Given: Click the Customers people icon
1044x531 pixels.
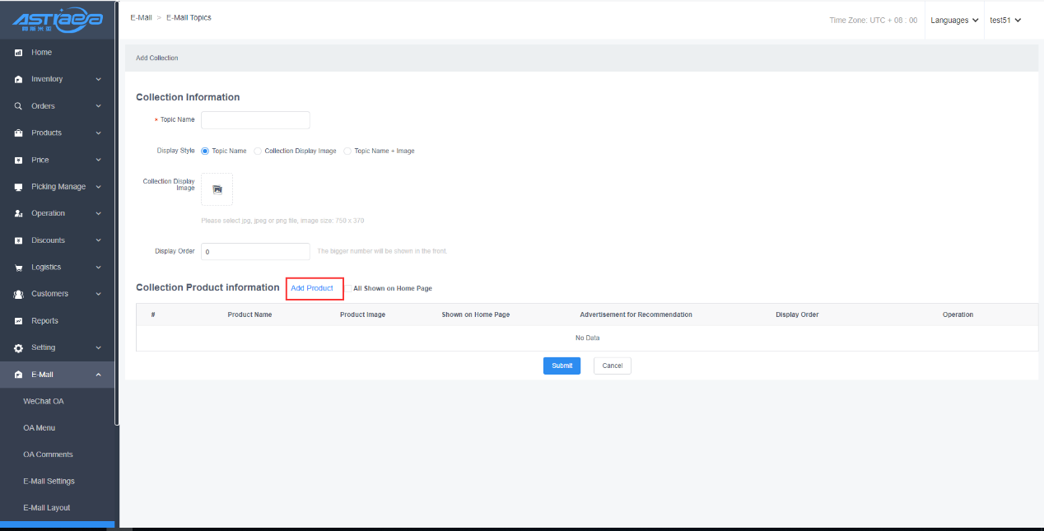Looking at the screenshot, I should click(x=18, y=294).
